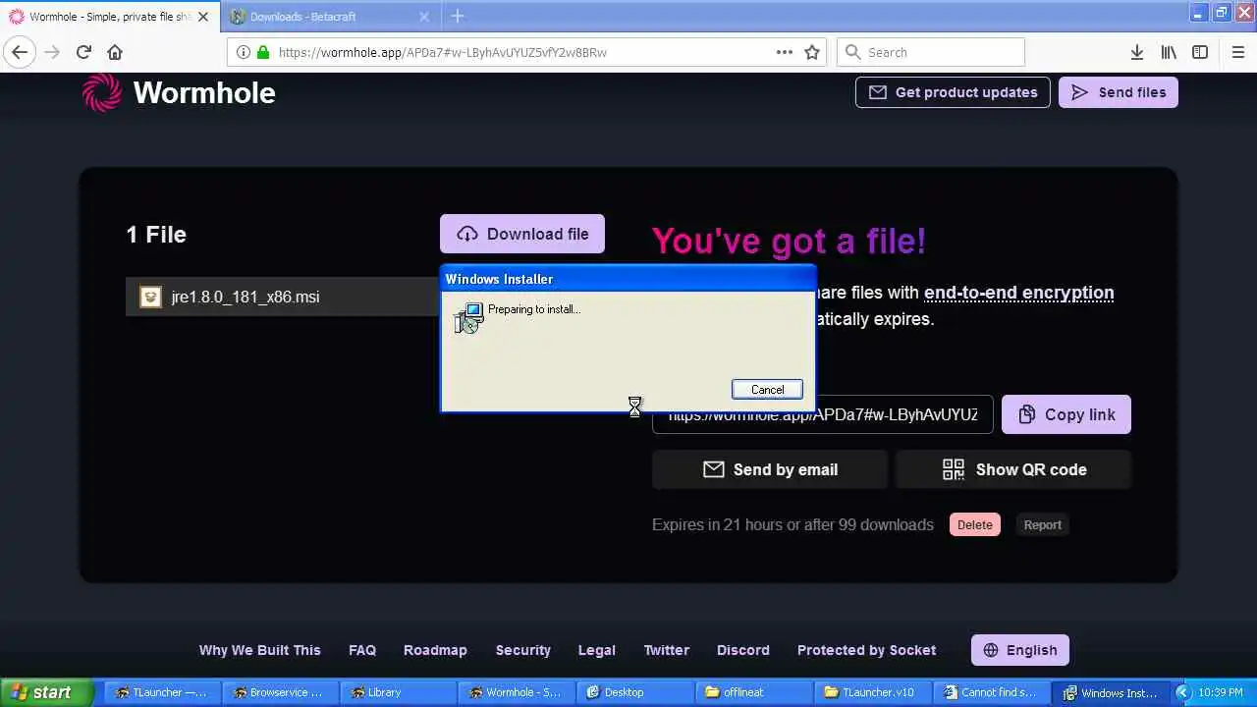Open the browser home page
1257x707 pixels.
coord(115,52)
